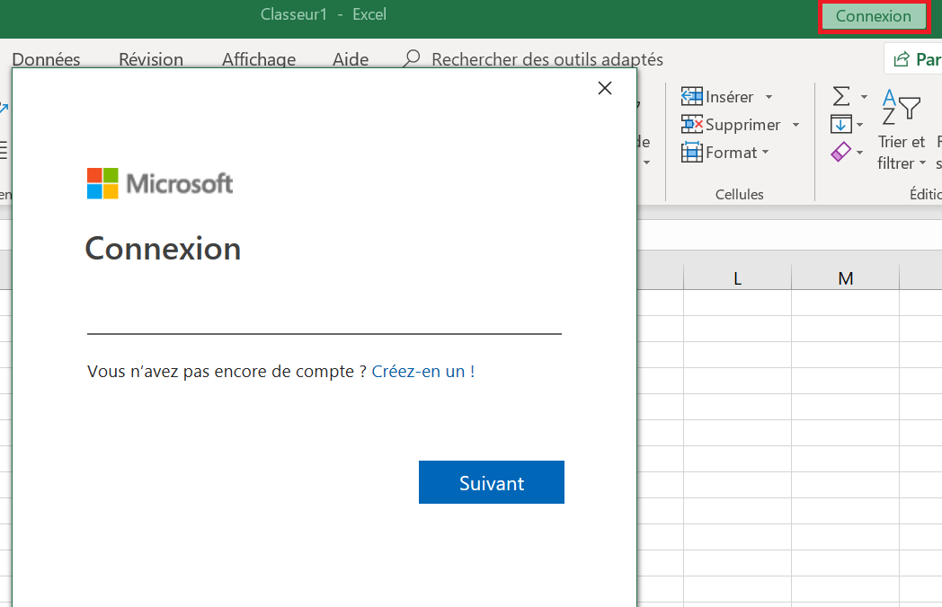Click the Connexion button in title bar
The width and height of the screenshot is (942, 607).
(873, 16)
